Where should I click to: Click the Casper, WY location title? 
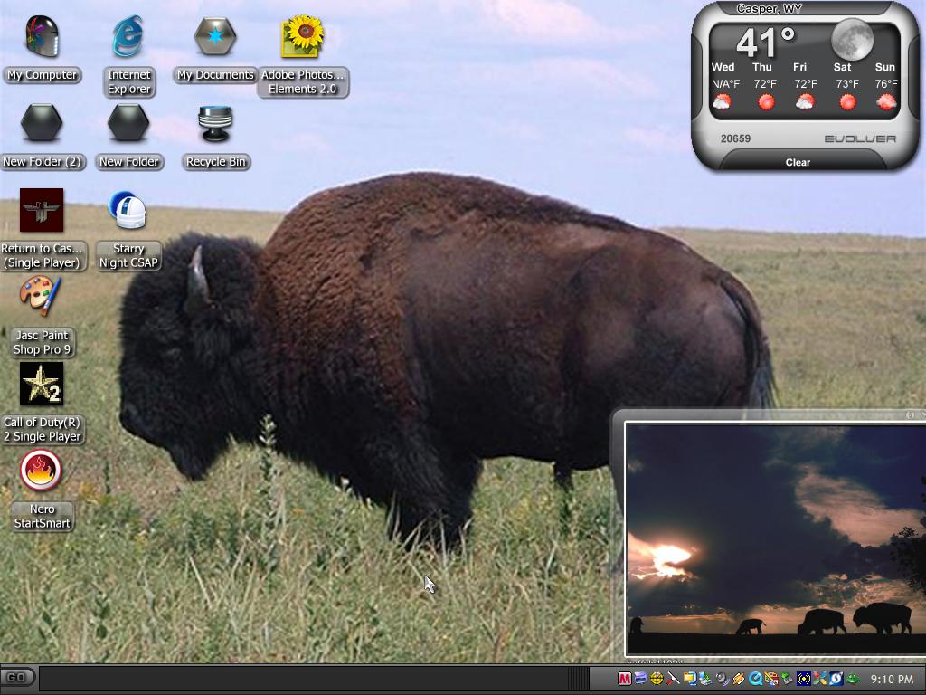[x=769, y=8]
